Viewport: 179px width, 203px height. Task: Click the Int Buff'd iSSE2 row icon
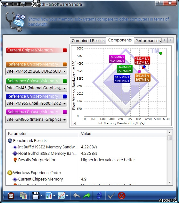coord(15,147)
